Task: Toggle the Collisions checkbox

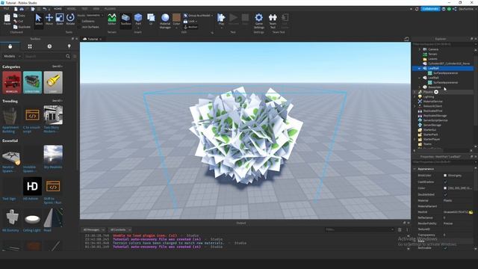Action: pyautogui.click(x=80, y=21)
